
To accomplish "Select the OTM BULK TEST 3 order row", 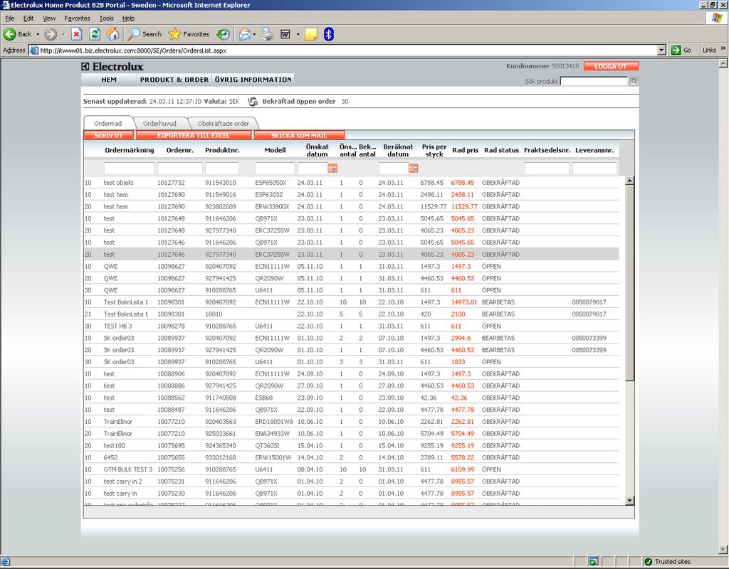I will coord(352,469).
